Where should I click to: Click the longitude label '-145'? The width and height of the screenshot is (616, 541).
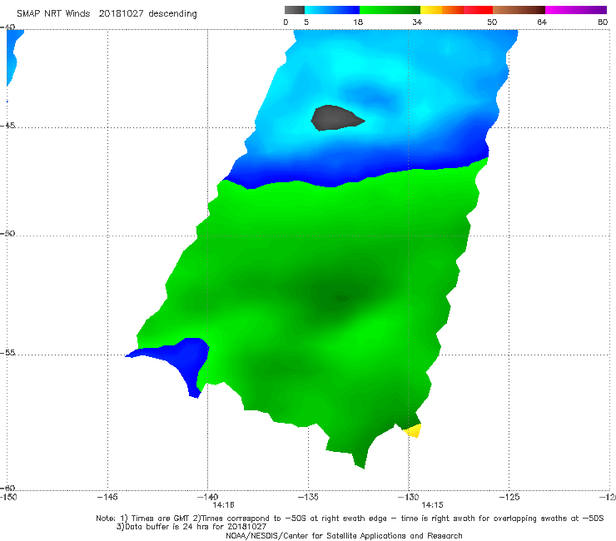107,497
